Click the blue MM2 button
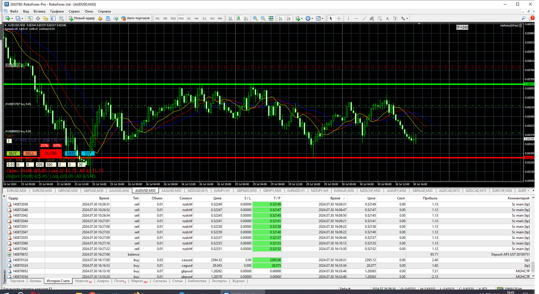 71,153
